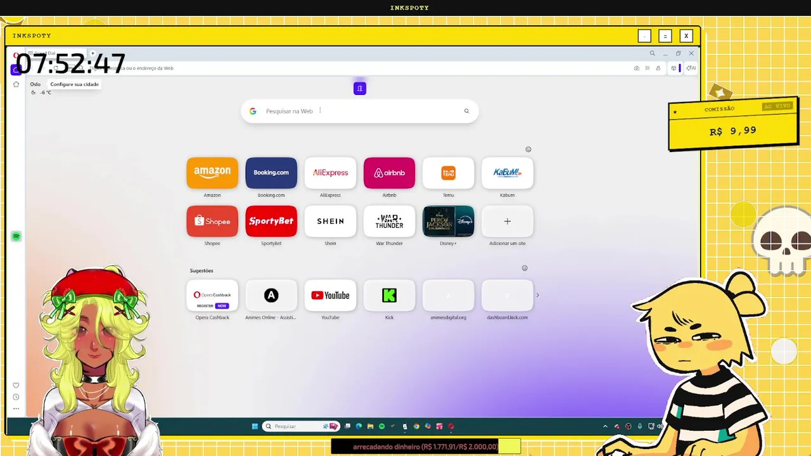Open the three-dots sidebar setup menu
This screenshot has width=811, height=456.
pos(16,408)
